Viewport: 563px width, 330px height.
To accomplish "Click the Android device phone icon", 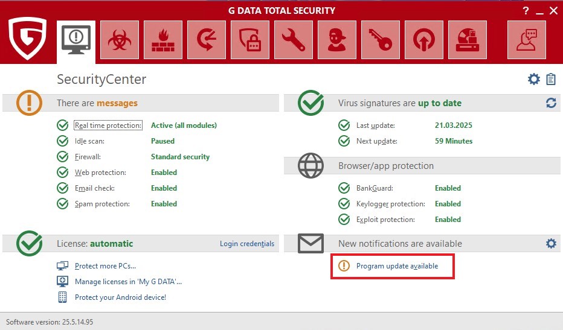I will [62, 297].
